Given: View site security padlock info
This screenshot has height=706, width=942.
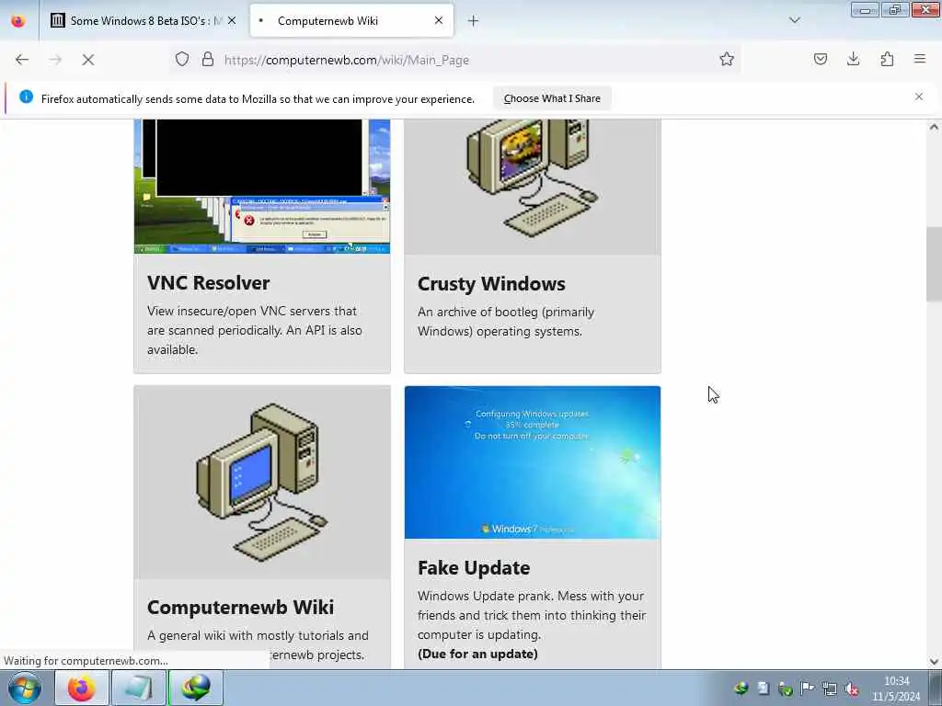Looking at the screenshot, I should click(207, 59).
